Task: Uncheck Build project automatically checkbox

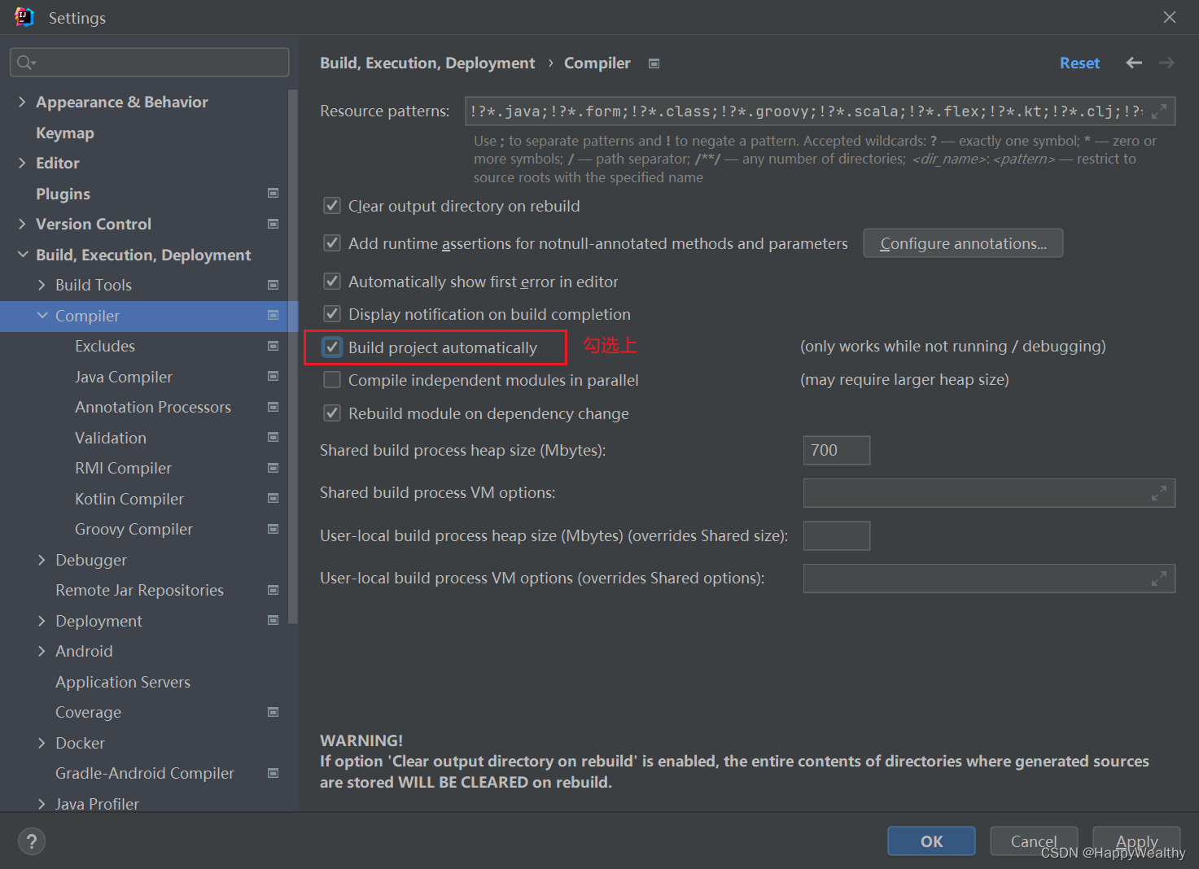Action: tap(332, 347)
